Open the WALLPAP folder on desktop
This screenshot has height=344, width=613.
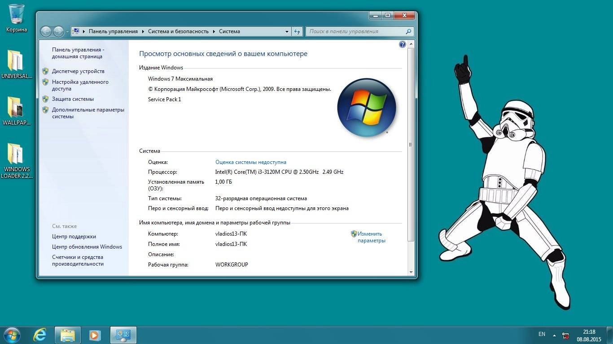click(x=17, y=111)
